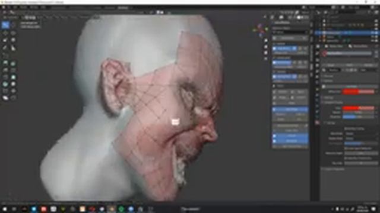
Task: Toggle the Screen Space Refraction checkbox
Action: click(x=346, y=149)
